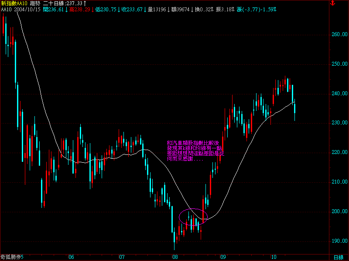Click the 260.00 price axis label

[x=339, y=34]
